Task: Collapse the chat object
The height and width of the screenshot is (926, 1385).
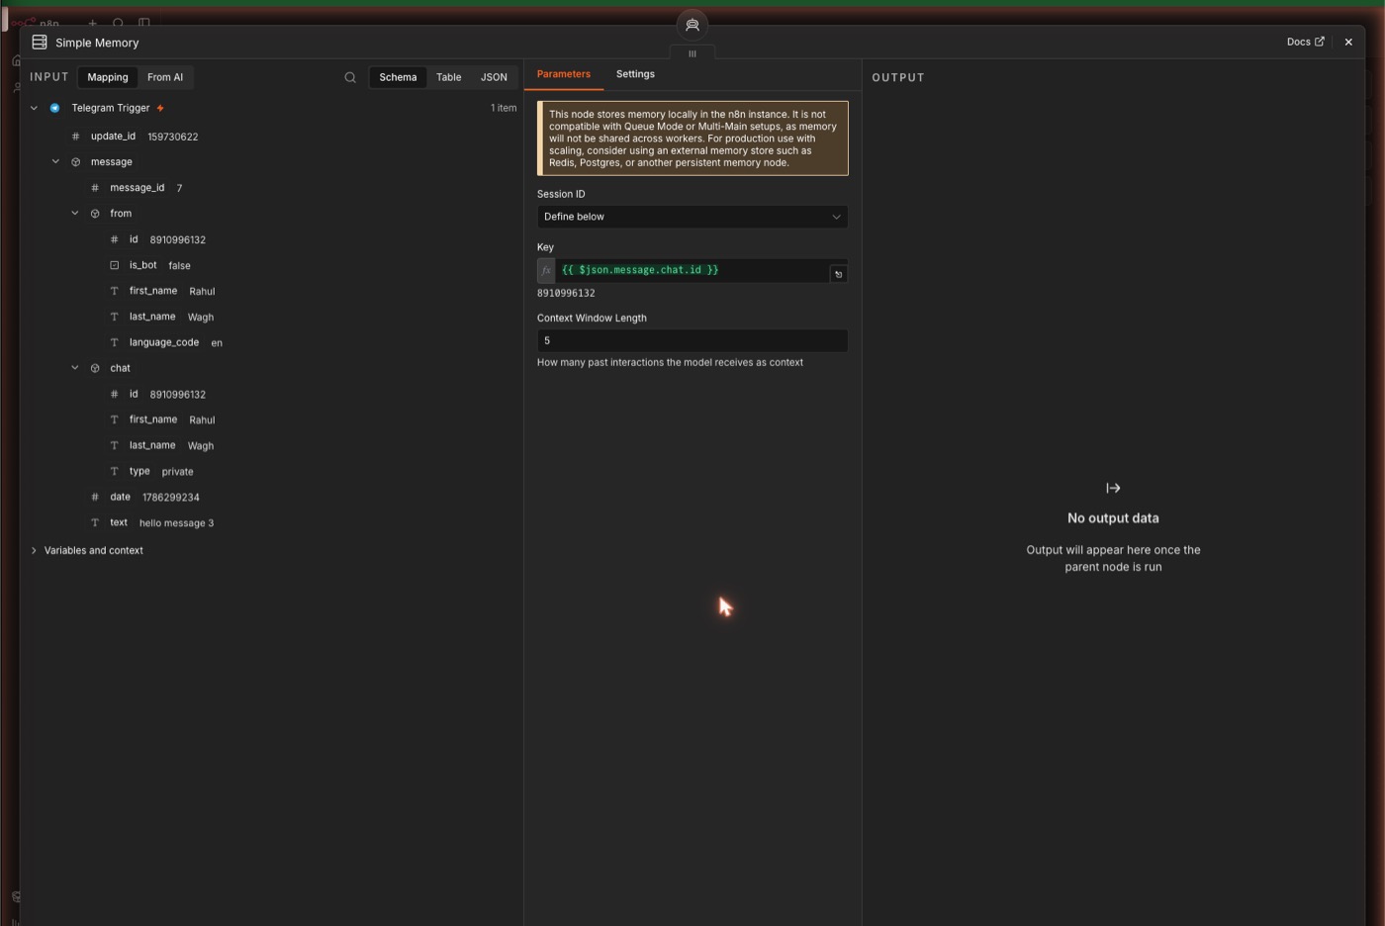Action: pyautogui.click(x=75, y=367)
